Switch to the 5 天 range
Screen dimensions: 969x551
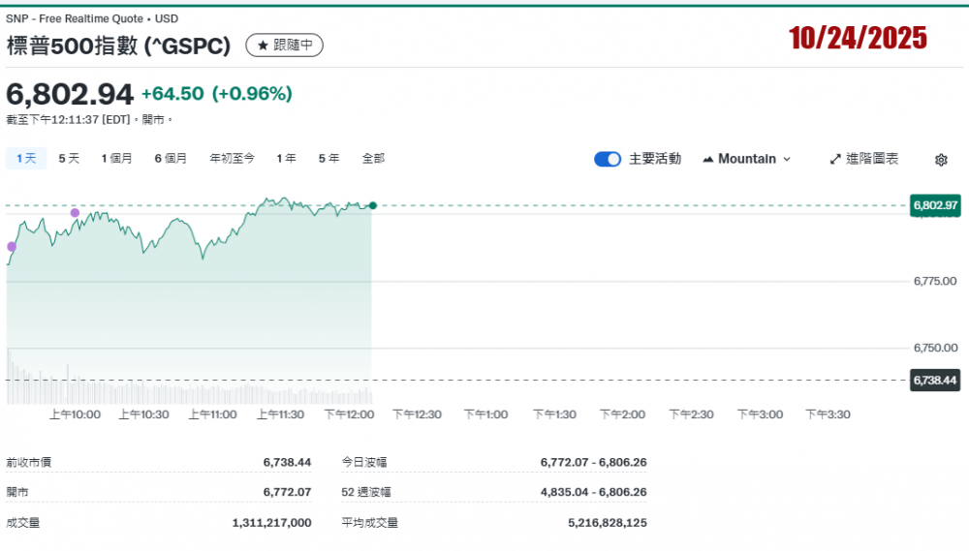click(x=69, y=158)
